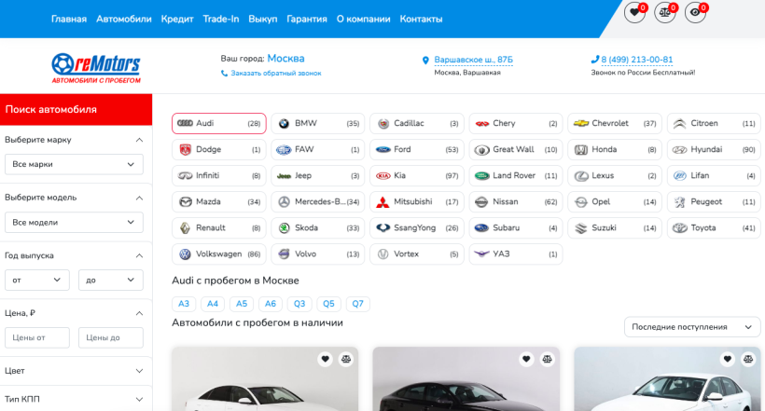765x411 pixels.
Task: Click Заказать обратный звонок link
Action: (x=276, y=73)
